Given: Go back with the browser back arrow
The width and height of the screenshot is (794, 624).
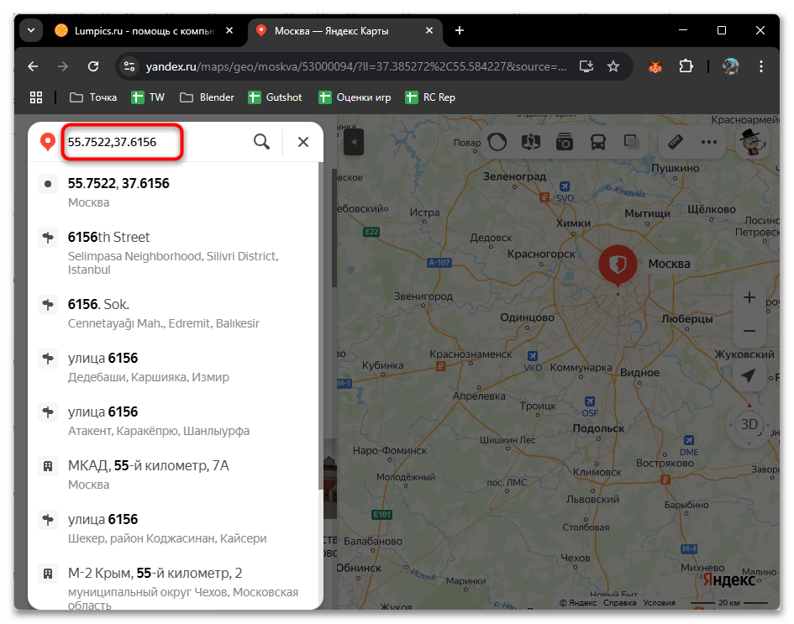Looking at the screenshot, I should (33, 66).
